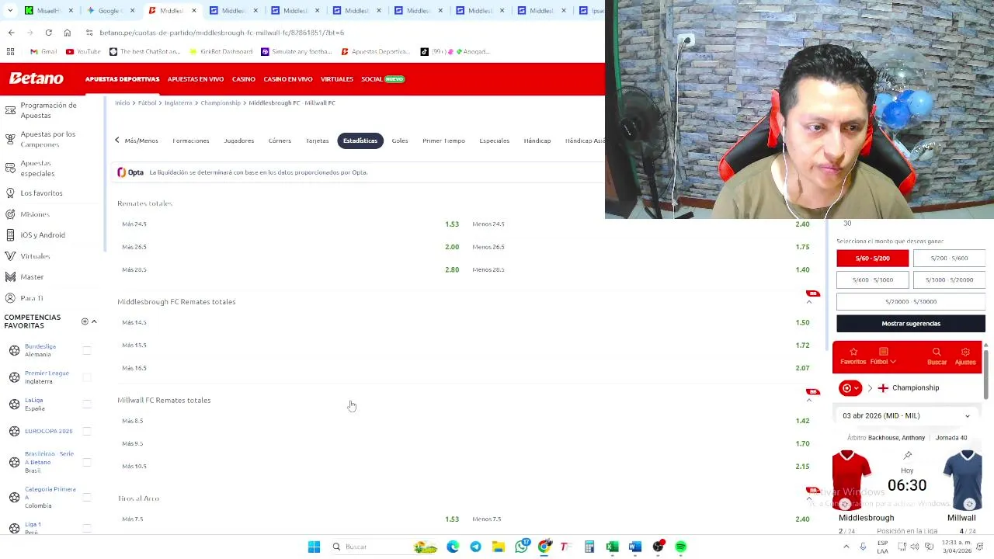Open the red target sport selector dropdown

click(851, 388)
